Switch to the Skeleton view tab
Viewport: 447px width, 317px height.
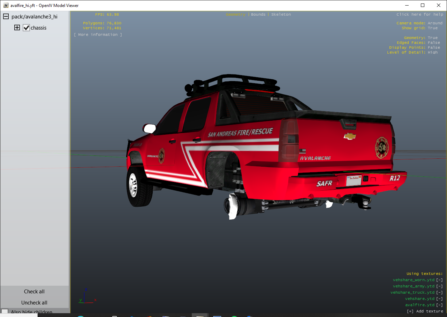point(281,15)
